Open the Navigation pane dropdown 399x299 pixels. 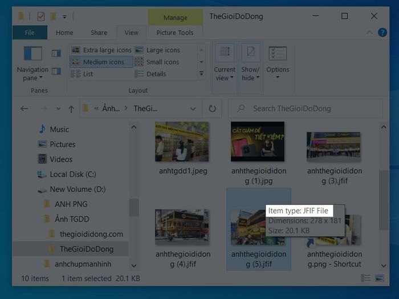(32, 64)
